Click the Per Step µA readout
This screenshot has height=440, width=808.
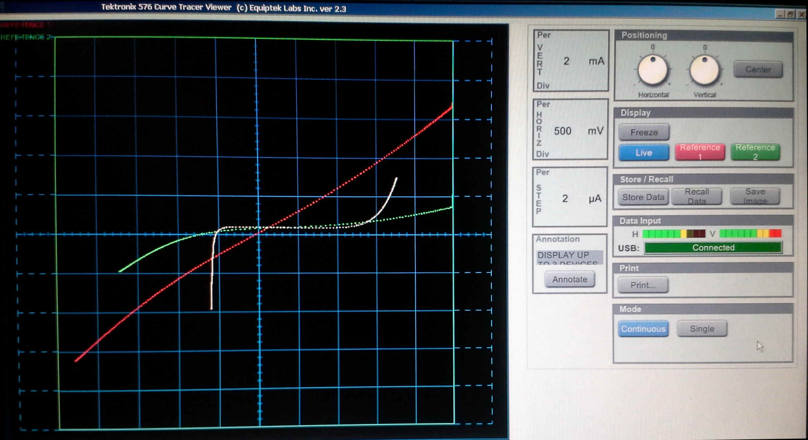pos(570,198)
